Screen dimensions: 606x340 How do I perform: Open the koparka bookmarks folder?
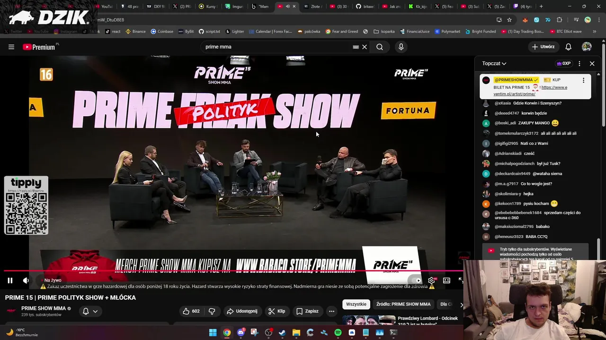[x=384, y=32]
